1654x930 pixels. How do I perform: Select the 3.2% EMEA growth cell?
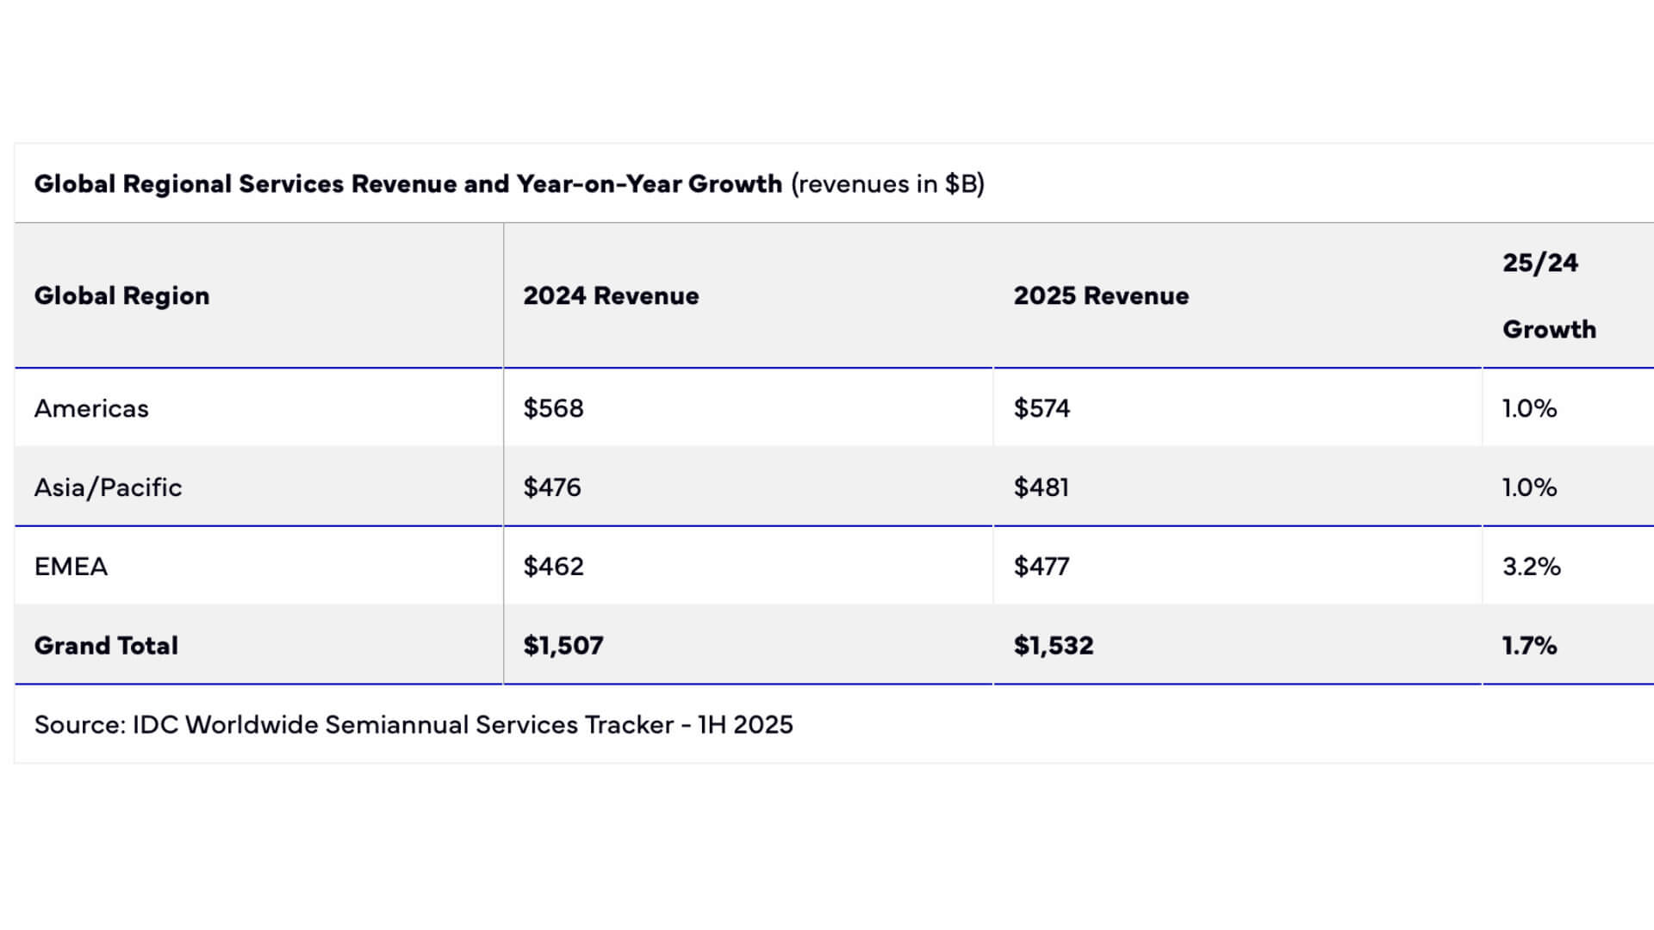click(1531, 567)
